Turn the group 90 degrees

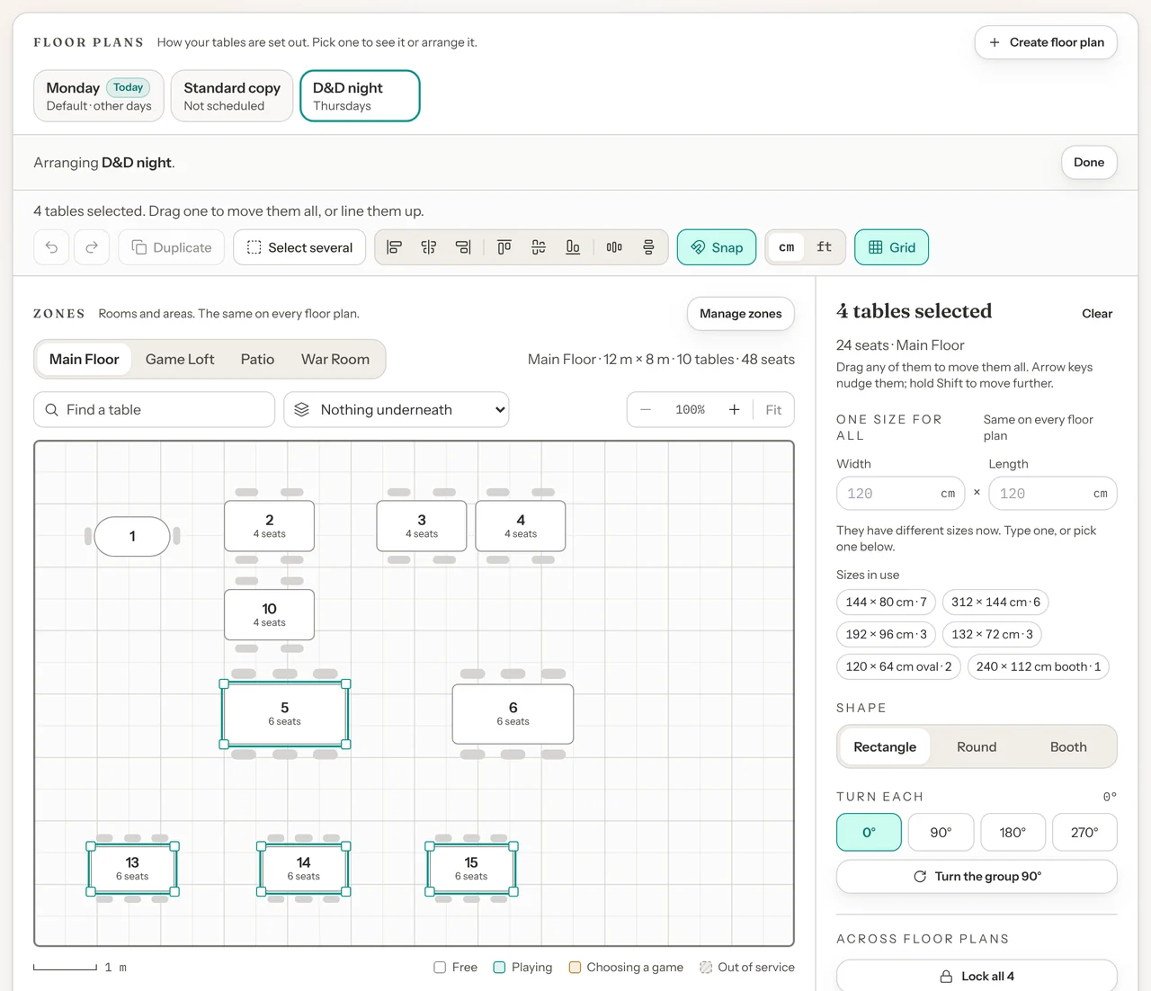pos(977,877)
